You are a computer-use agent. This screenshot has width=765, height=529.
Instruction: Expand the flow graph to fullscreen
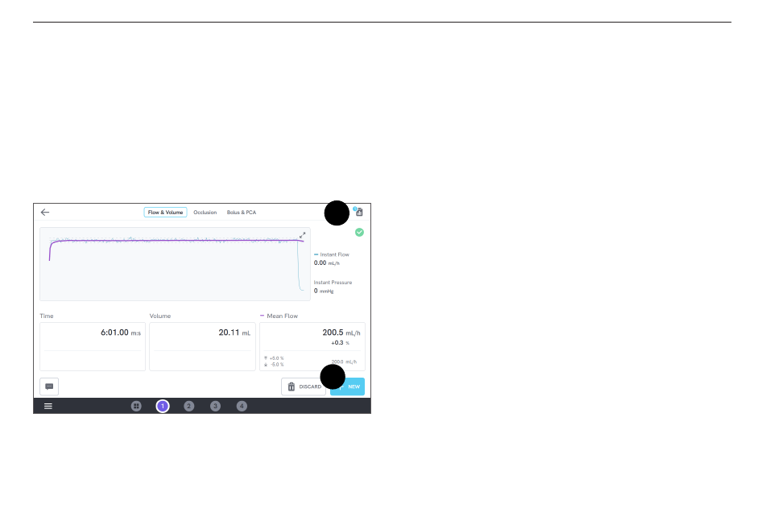[x=303, y=235]
